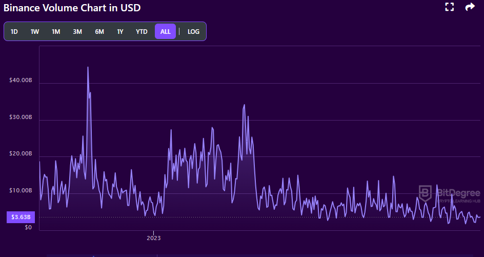Screen dimensions: 484x257
Task: Click the 2023 x-axis marker
Action: pos(154,238)
